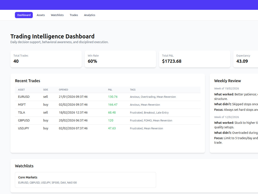Image resolution: width=258 pixels, height=194 pixels.
Task: Click the 130.76 P&L value
Action: (x=113, y=97)
